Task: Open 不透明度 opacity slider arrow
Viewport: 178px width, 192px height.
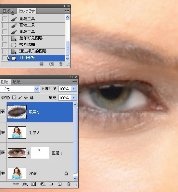Action: tap(74, 88)
